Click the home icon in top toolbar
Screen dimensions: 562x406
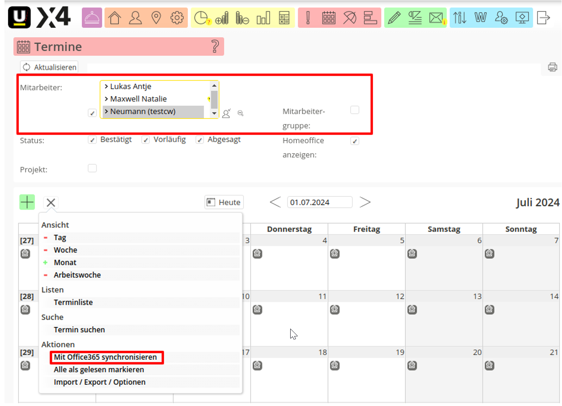pos(115,18)
